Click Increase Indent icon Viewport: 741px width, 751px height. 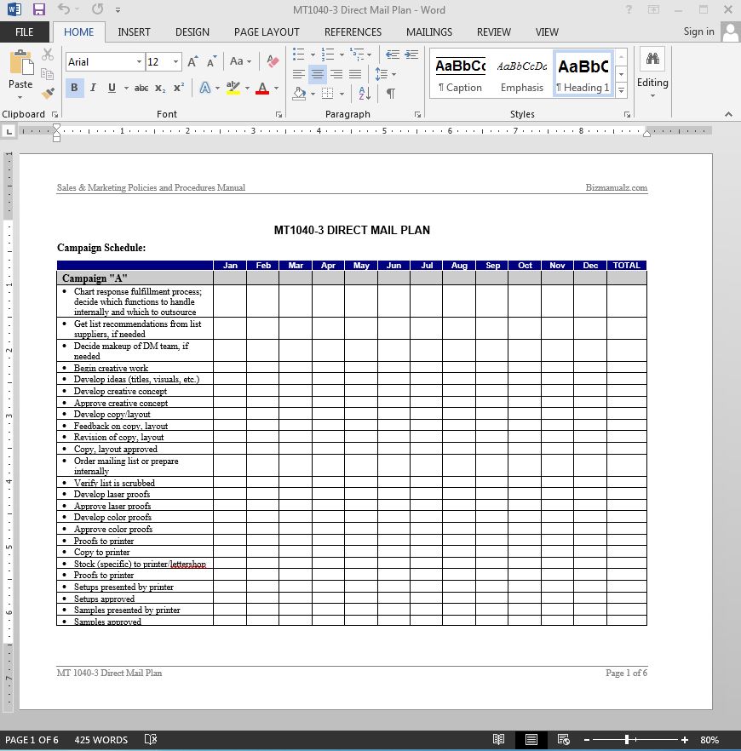[x=411, y=54]
